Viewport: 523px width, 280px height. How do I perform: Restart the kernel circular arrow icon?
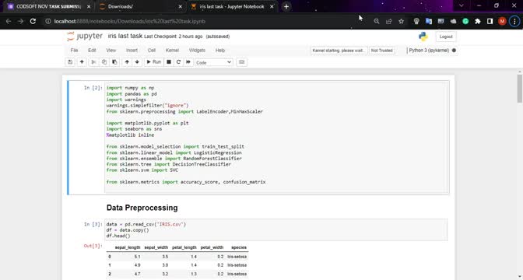(178, 62)
